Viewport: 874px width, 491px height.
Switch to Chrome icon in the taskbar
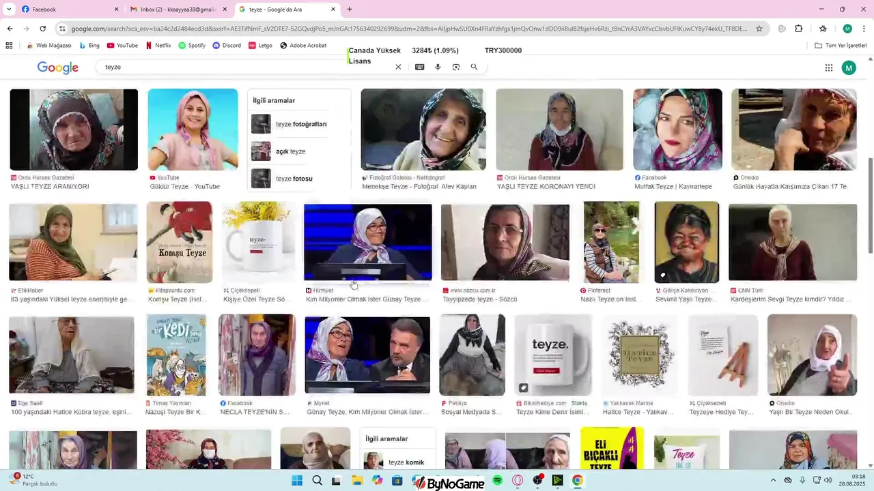tap(578, 481)
